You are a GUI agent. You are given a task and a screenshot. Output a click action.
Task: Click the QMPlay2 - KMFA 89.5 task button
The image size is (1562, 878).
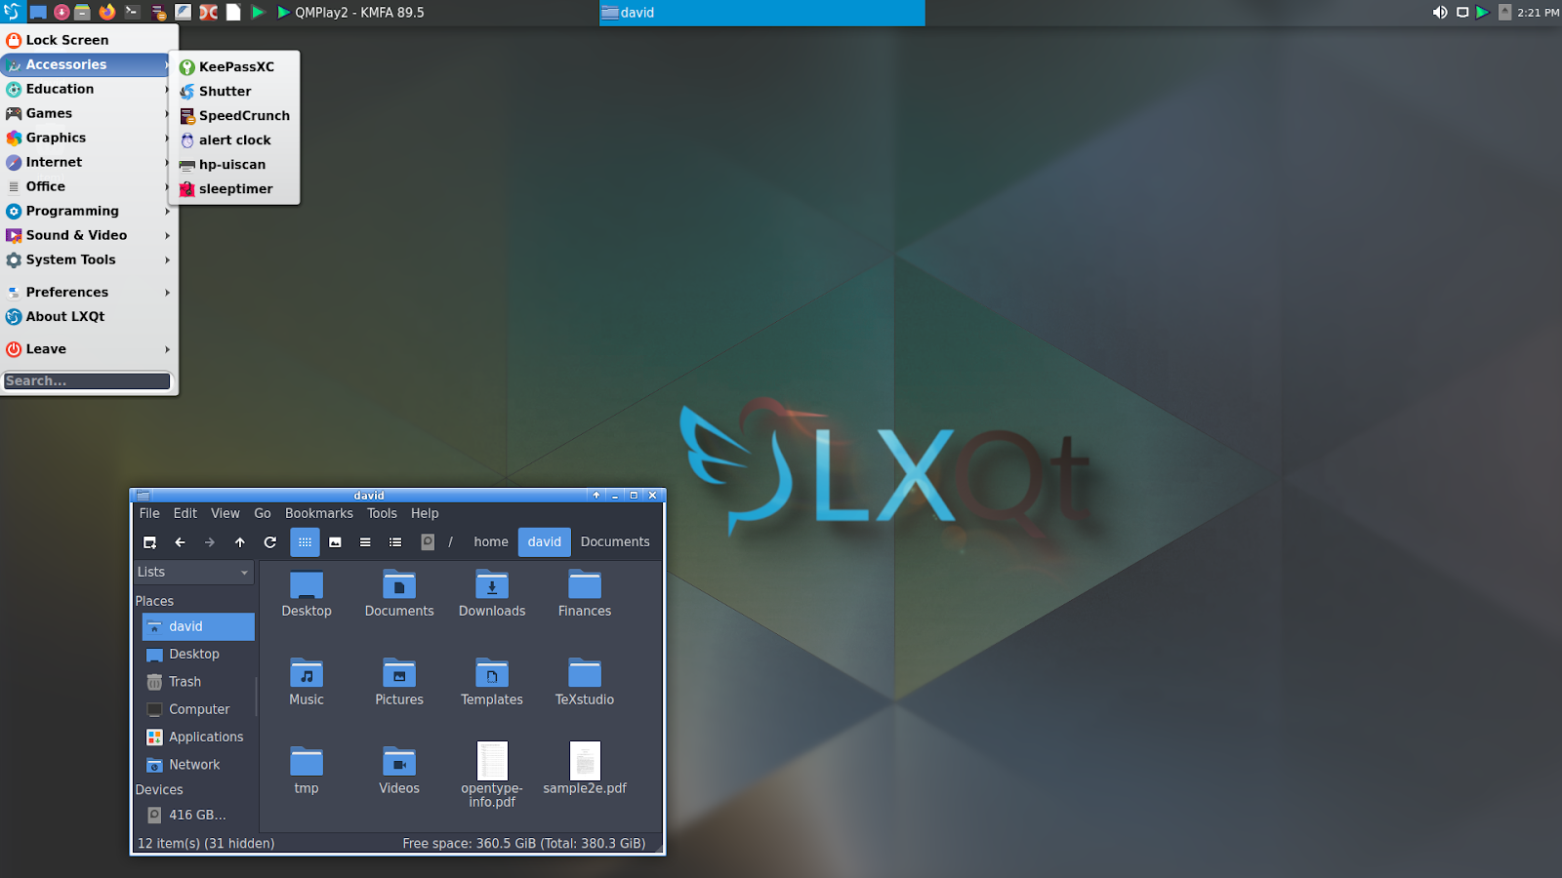(350, 13)
